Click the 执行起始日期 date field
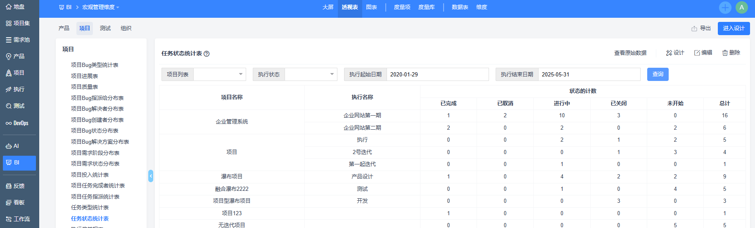The image size is (755, 228). pyautogui.click(x=437, y=74)
